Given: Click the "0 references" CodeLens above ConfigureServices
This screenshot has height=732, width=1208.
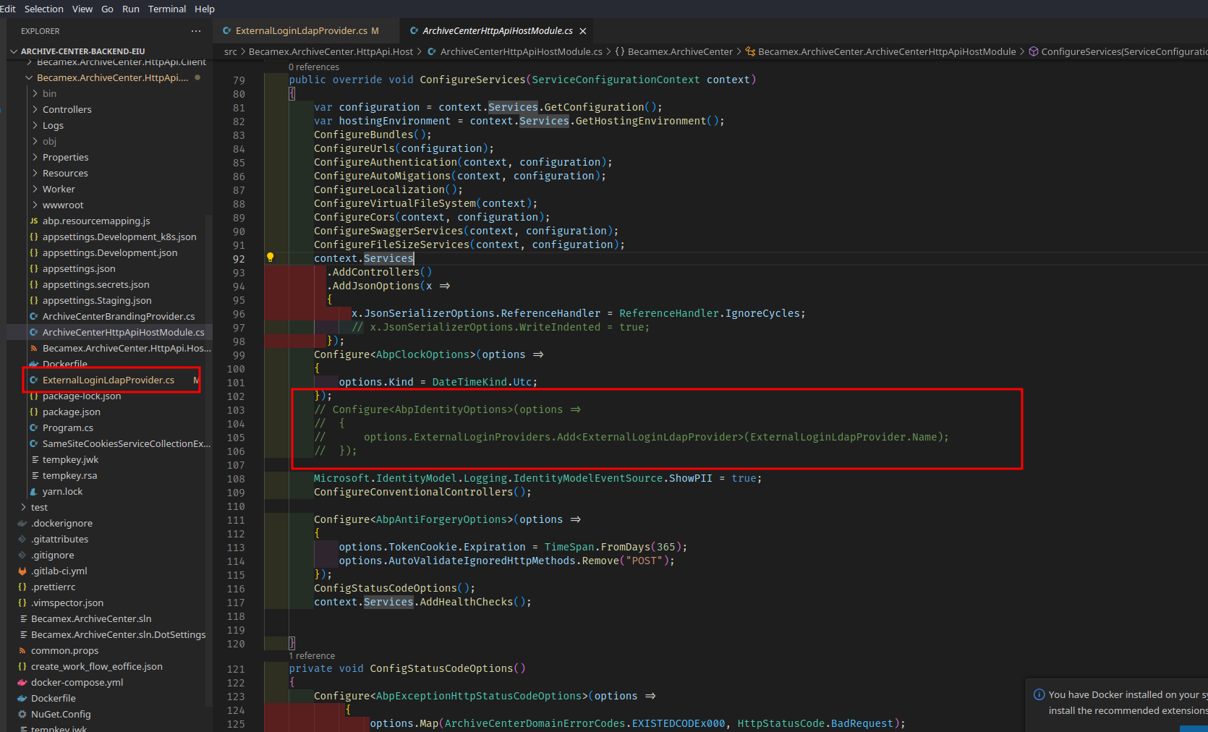Looking at the screenshot, I should [x=313, y=67].
